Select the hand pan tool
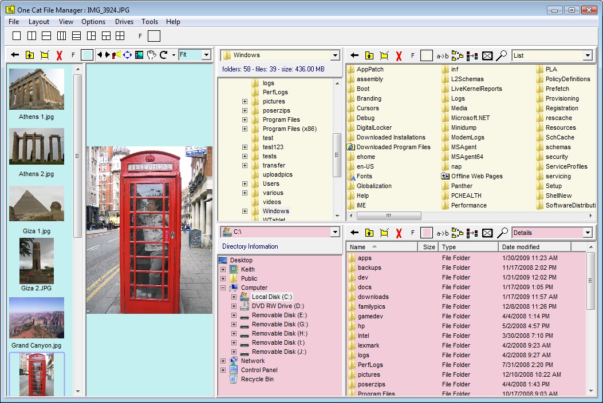Viewport: 603px width, 403px height. coord(151,55)
